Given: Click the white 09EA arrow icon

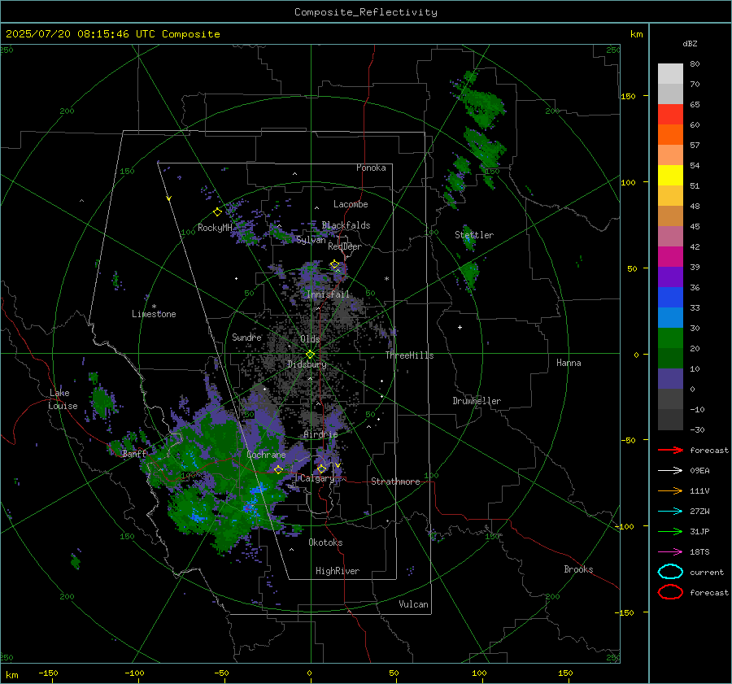Looking at the screenshot, I should point(670,471).
